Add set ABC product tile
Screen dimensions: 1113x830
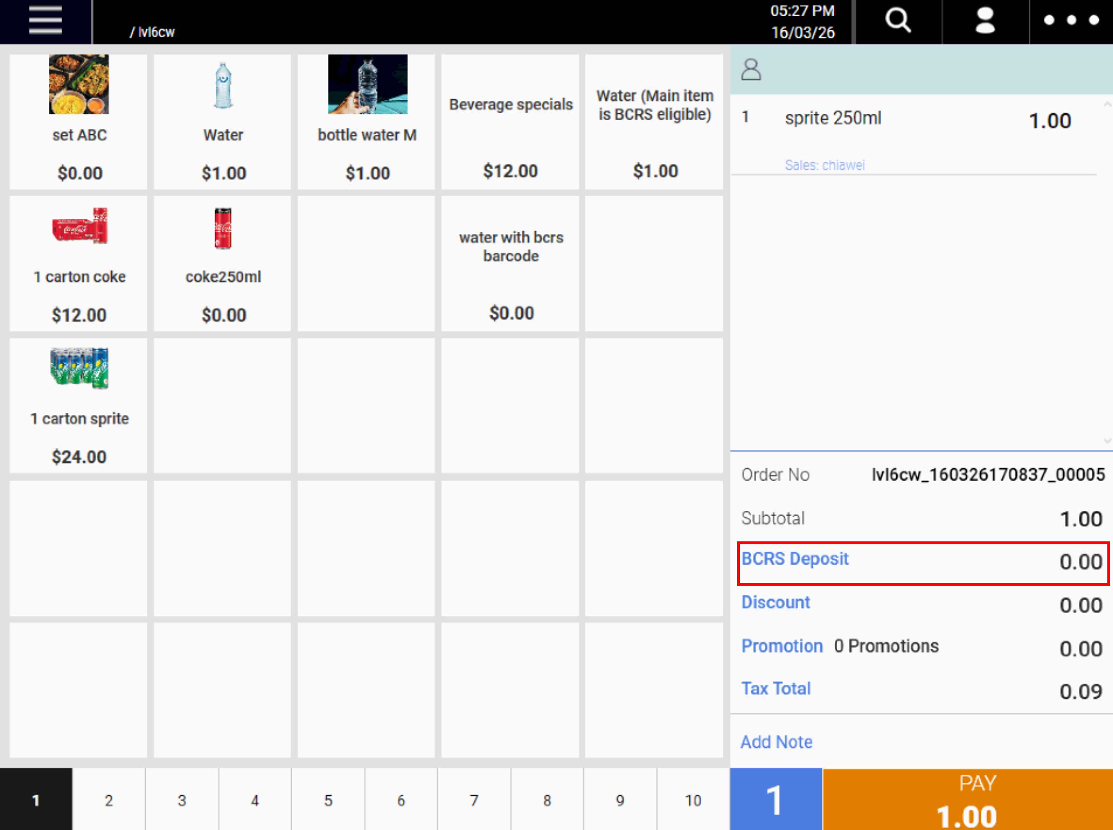pos(79,122)
